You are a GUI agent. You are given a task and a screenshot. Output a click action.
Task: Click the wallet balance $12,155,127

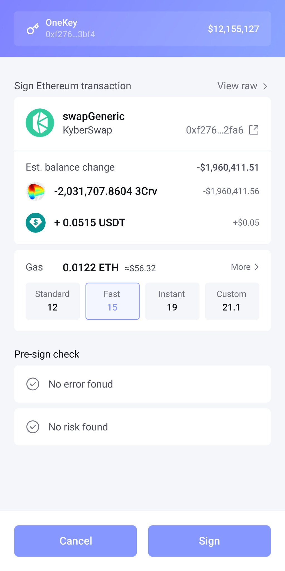234,29
